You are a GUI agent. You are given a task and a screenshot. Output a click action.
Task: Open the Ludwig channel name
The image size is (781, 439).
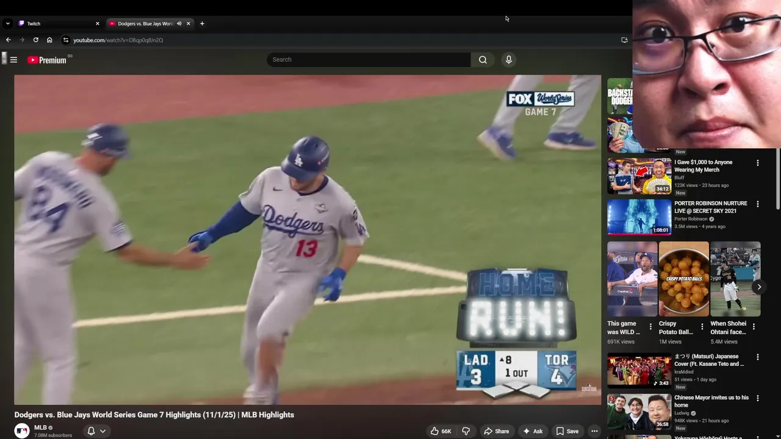pyautogui.click(x=682, y=413)
